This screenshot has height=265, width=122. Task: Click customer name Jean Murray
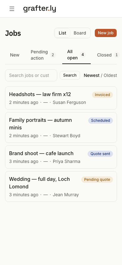[66, 195]
